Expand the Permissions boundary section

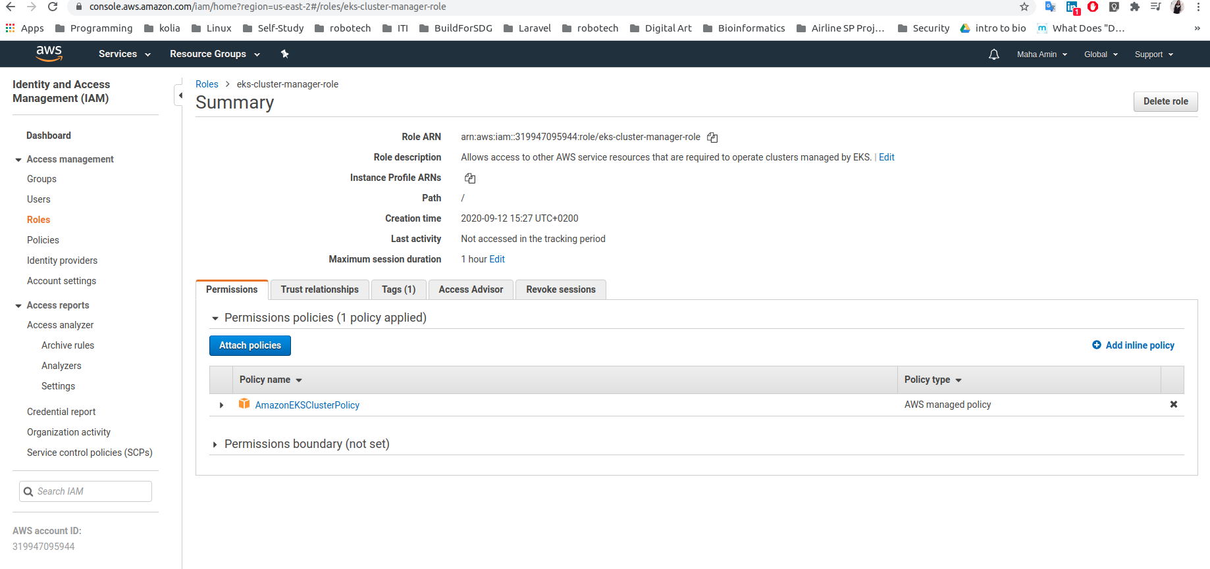(x=215, y=445)
